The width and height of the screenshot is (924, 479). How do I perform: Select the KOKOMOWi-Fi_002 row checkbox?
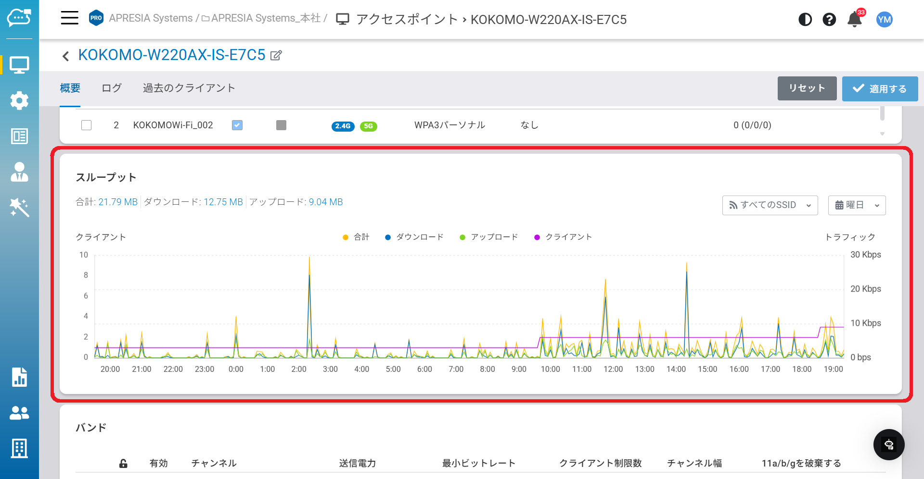point(87,125)
